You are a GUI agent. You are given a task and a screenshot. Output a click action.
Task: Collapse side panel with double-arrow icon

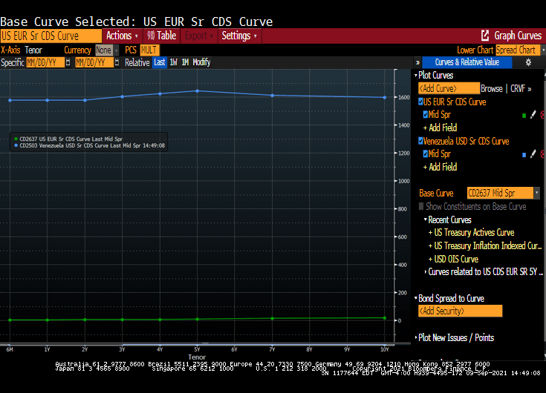417,63
